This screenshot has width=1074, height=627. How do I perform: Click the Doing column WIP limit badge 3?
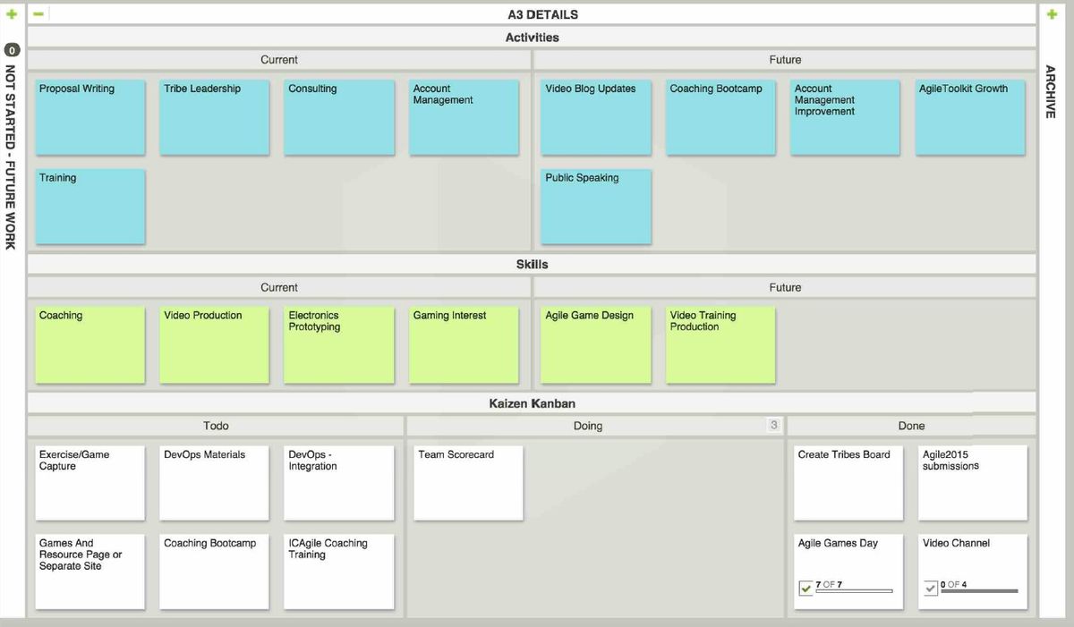774,425
